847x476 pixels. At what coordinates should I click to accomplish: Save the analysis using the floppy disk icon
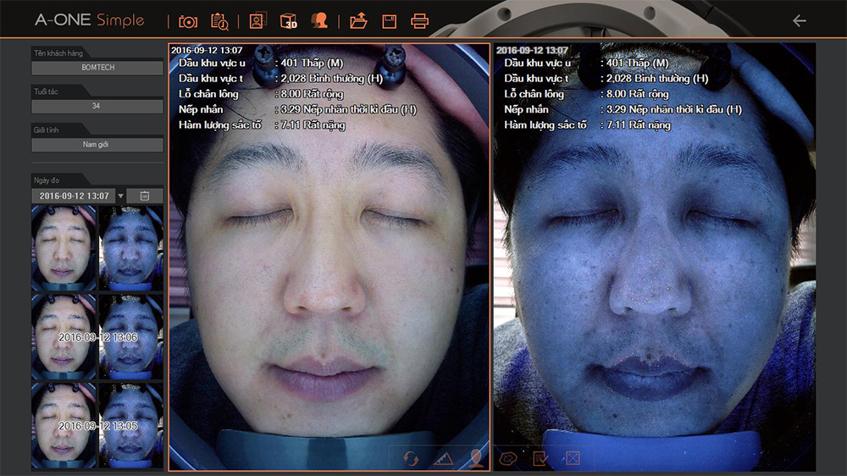coord(389,21)
